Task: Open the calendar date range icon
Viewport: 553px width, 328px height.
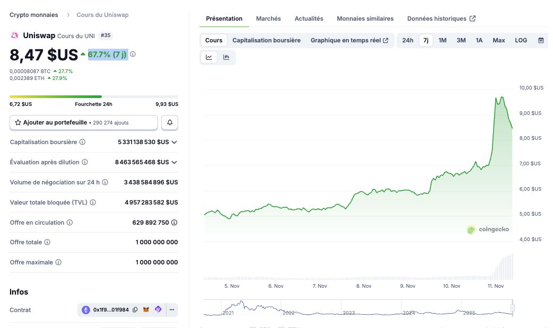Action: click(x=541, y=40)
